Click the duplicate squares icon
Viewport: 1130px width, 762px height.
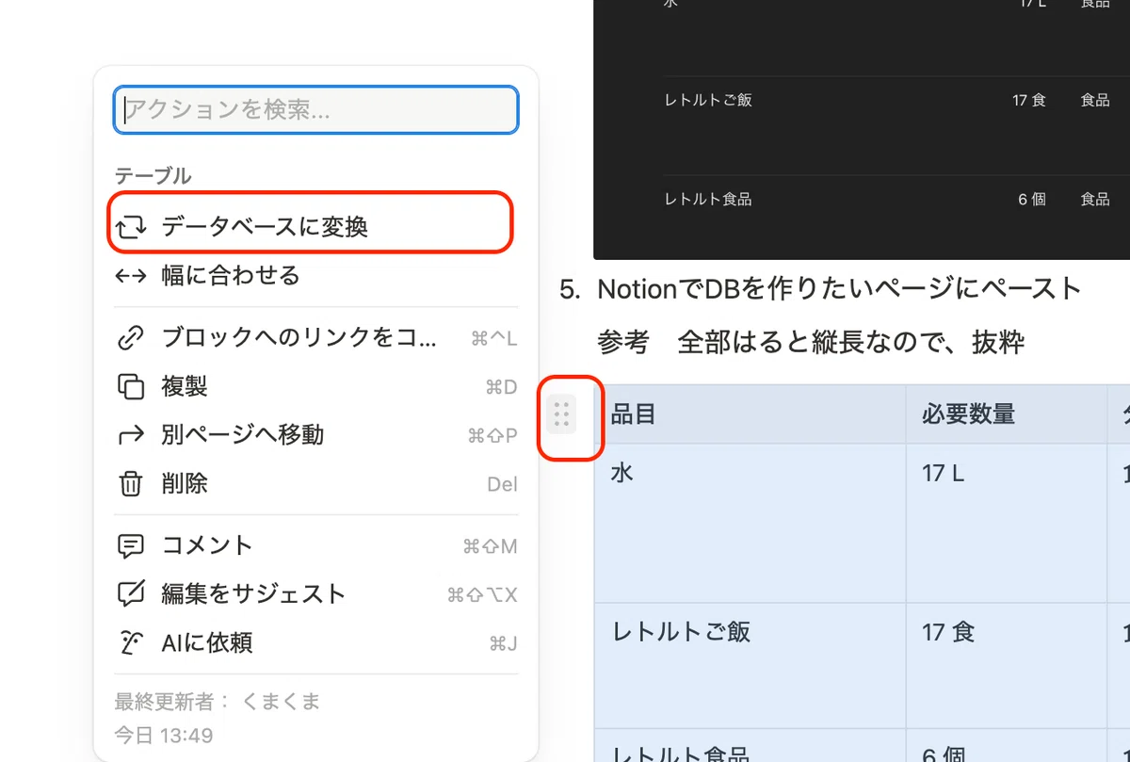pos(130,387)
